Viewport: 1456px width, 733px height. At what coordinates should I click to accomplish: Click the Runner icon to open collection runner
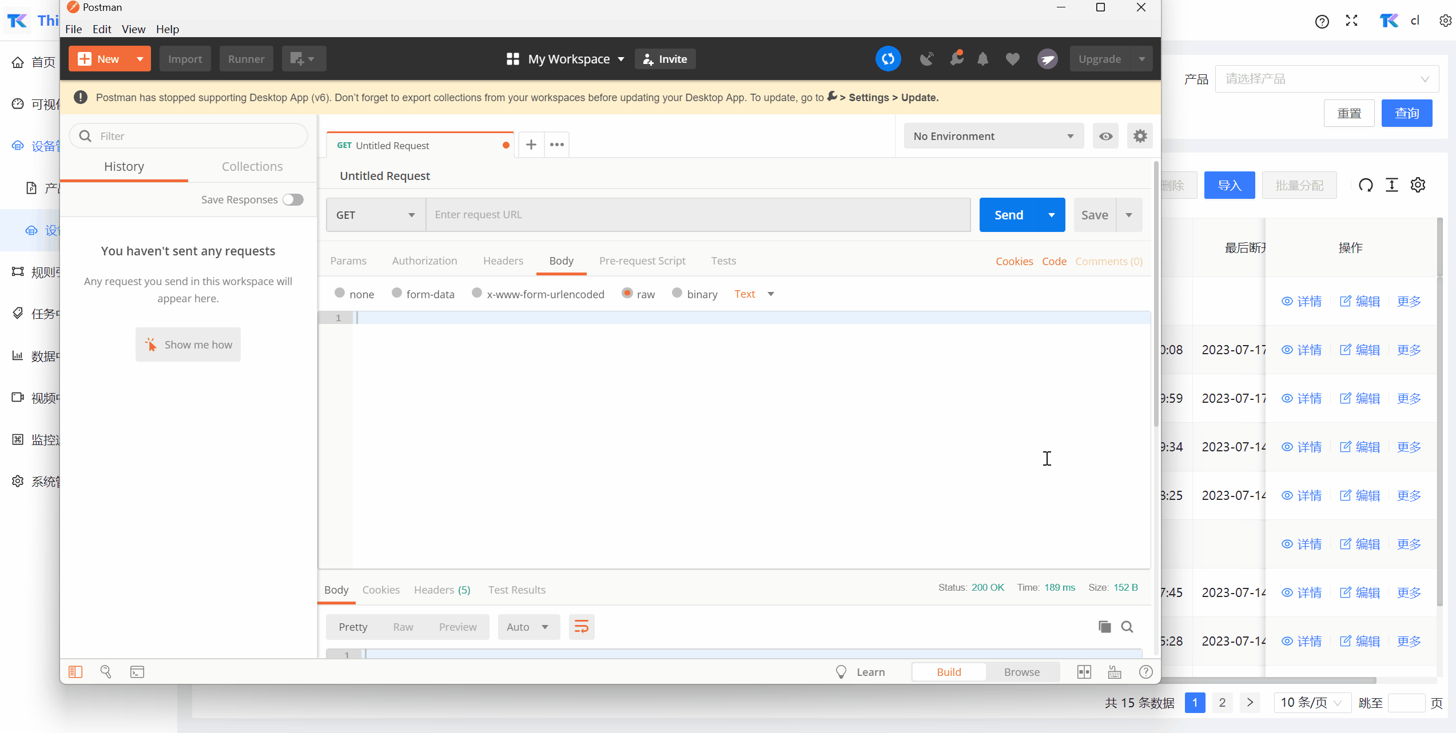(245, 58)
